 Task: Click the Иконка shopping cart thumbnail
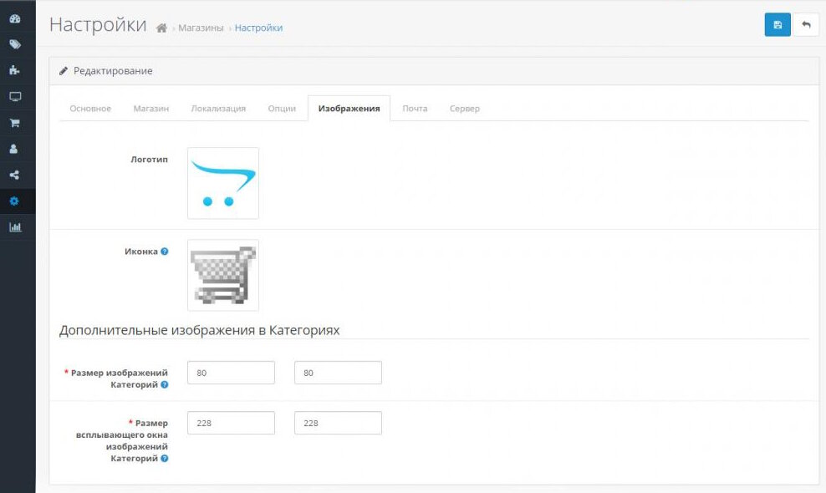pyautogui.click(x=223, y=275)
